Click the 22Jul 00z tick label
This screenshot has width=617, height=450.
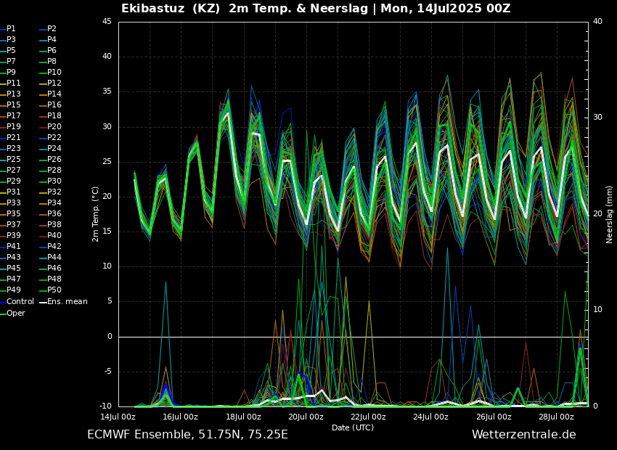[x=368, y=417]
